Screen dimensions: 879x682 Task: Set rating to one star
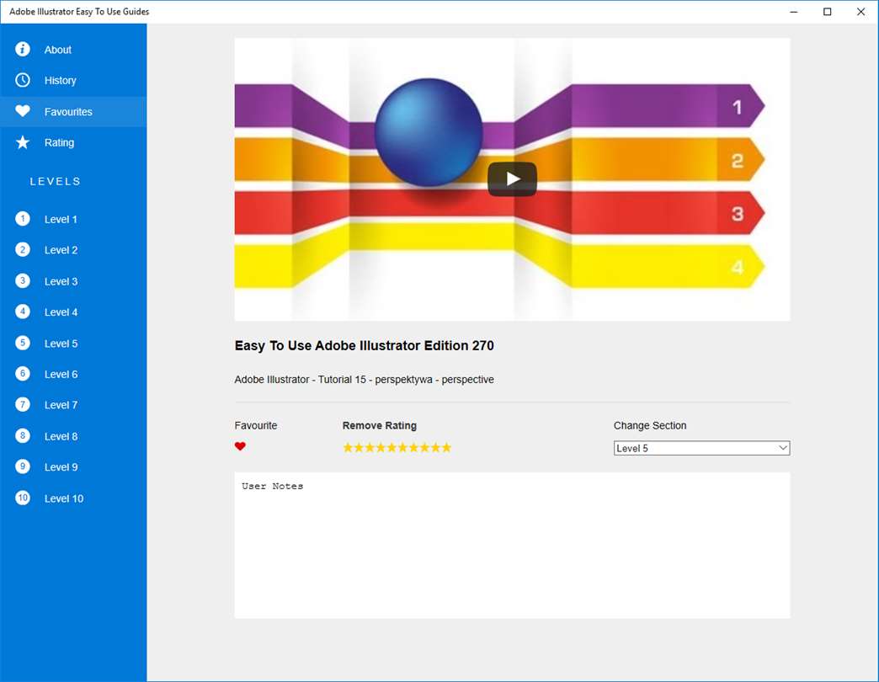coord(348,447)
